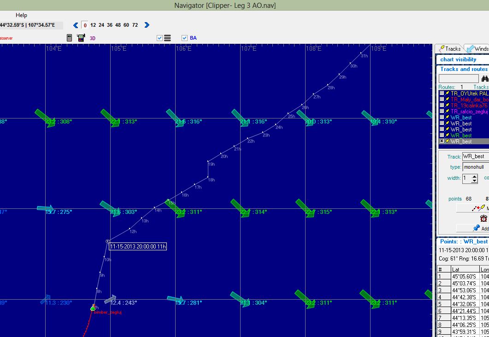Image resolution: width=489 pixels, height=337 pixels.
Task: Check TR_19calinka76 track visibility box
Action: [x=442, y=105]
